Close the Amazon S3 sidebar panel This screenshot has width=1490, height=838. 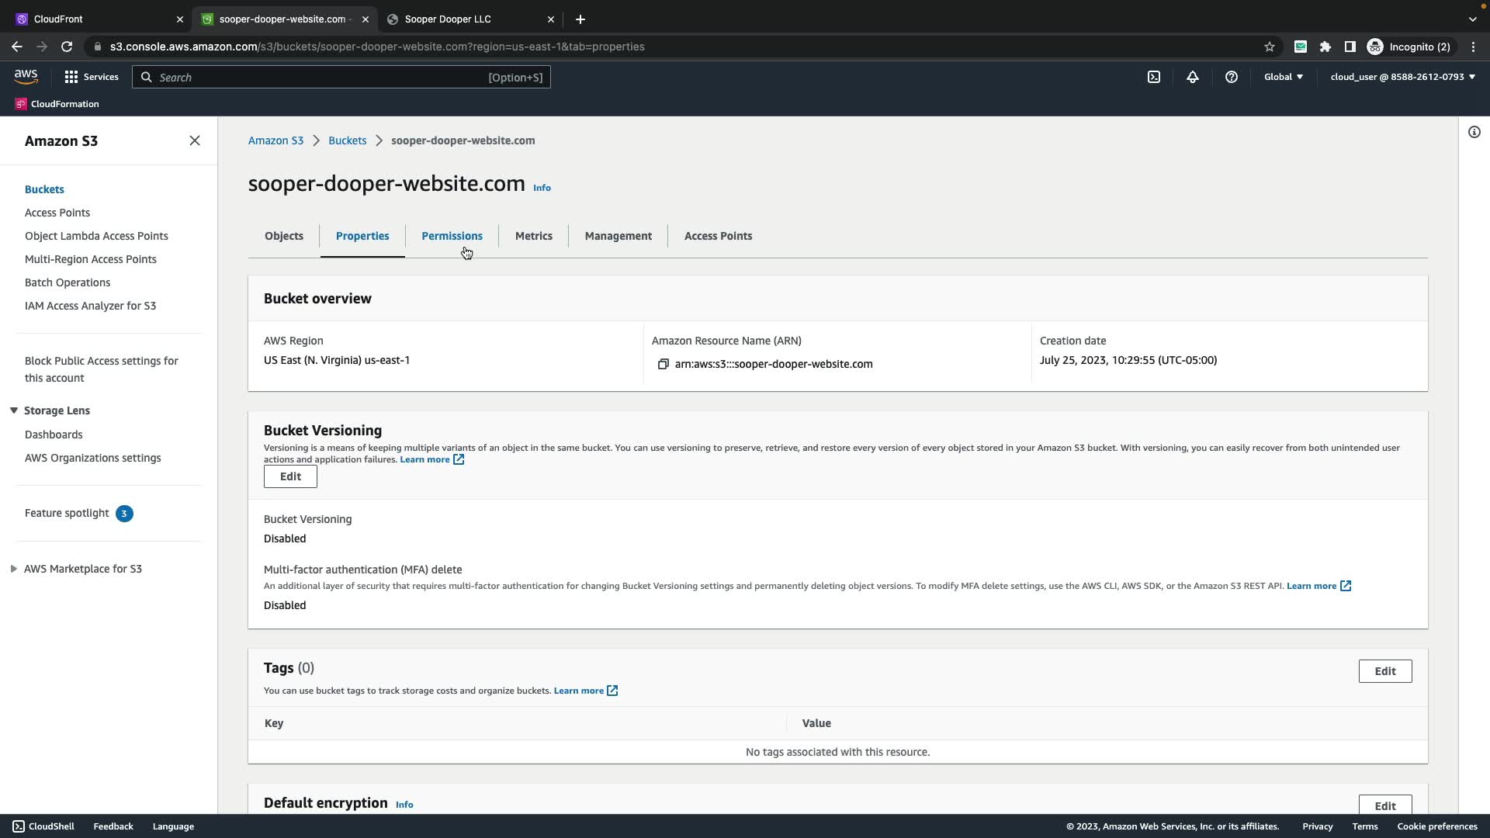[195, 140]
